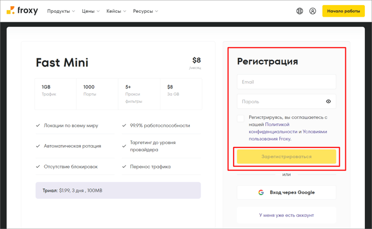Focus the Email input field
372x229 pixels.
click(286, 82)
